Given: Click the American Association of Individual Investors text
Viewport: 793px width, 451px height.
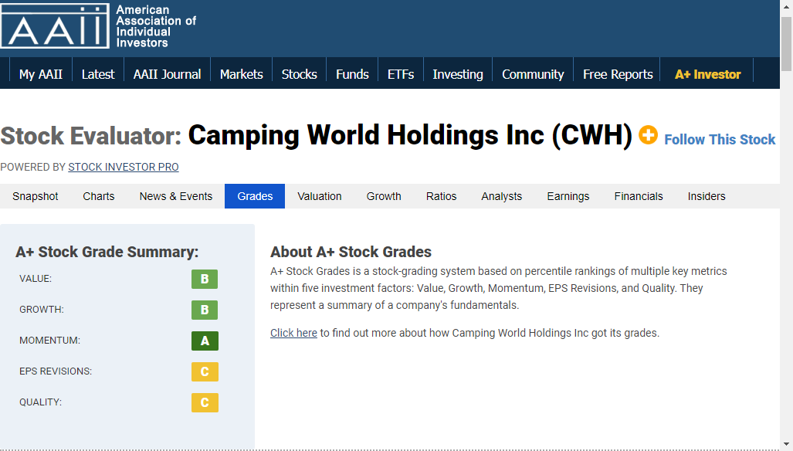Looking at the screenshot, I should click(x=156, y=26).
